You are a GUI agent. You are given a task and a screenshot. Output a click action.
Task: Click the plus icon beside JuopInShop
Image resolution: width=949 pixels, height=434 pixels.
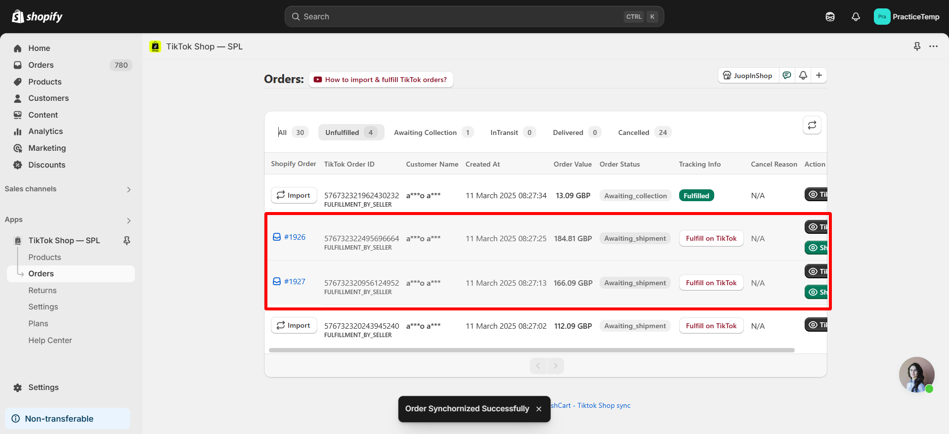point(819,76)
